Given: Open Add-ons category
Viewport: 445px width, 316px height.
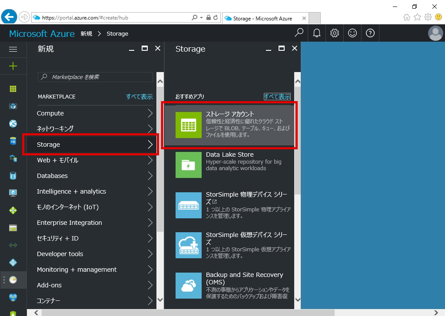Looking at the screenshot, I should pos(95,285).
